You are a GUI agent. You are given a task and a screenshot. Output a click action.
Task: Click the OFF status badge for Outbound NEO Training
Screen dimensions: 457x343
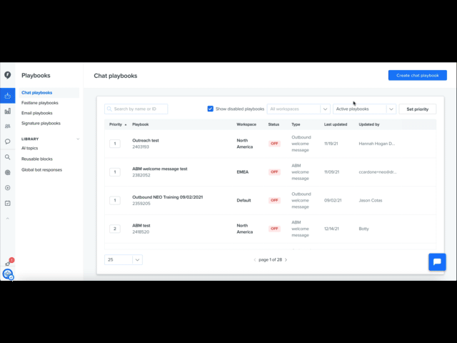pyautogui.click(x=274, y=200)
